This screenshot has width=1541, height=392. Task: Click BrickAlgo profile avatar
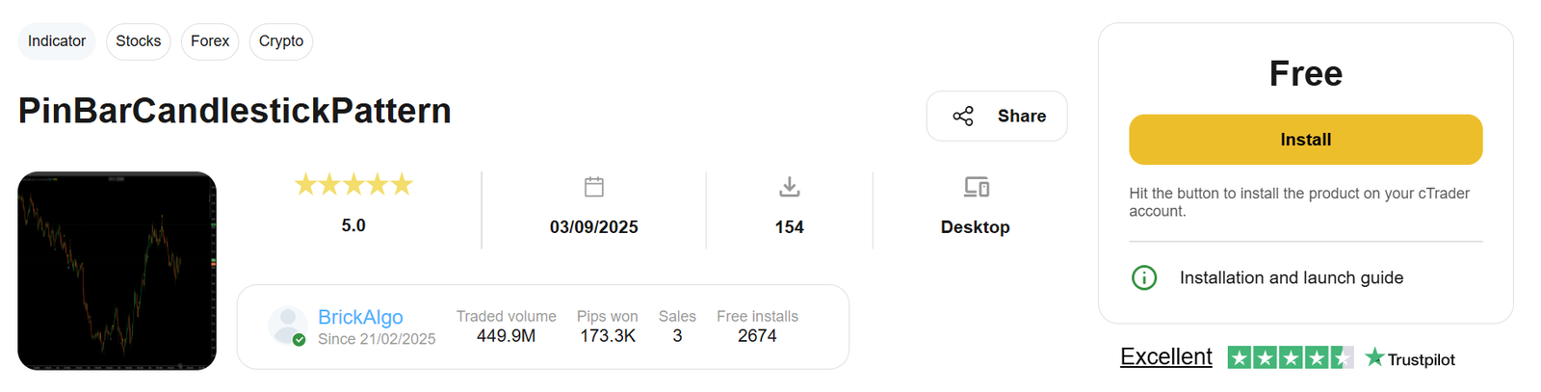287,326
